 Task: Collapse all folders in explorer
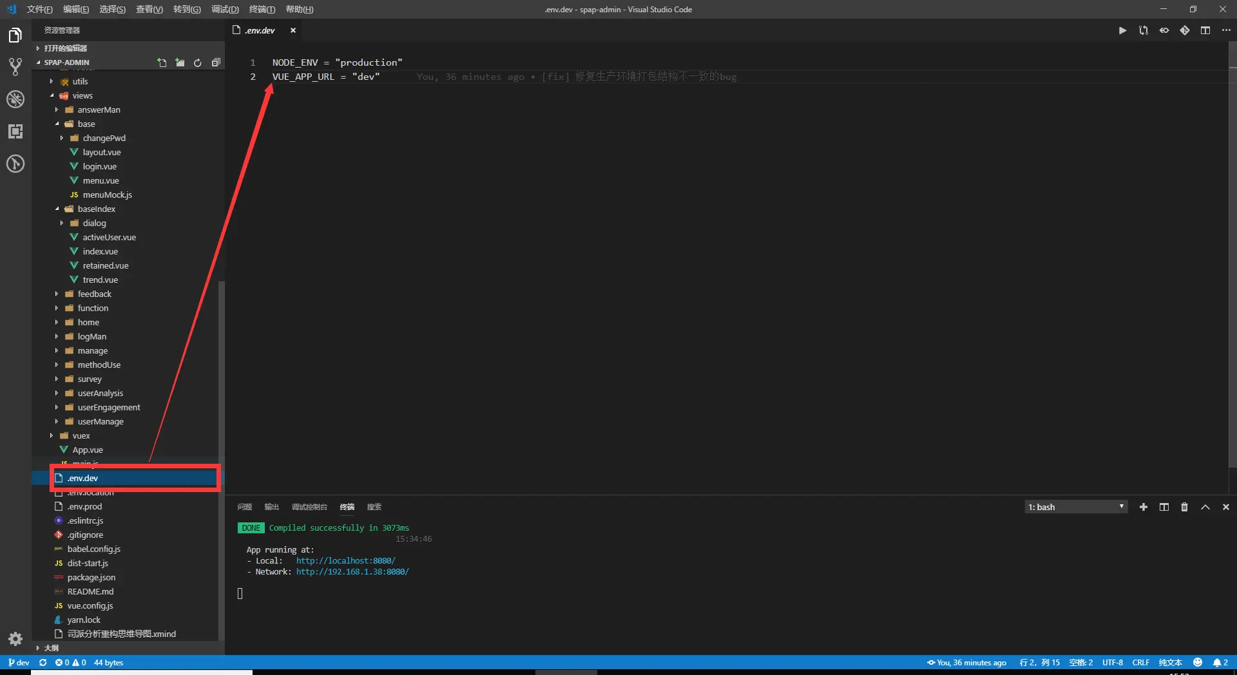tap(216, 62)
